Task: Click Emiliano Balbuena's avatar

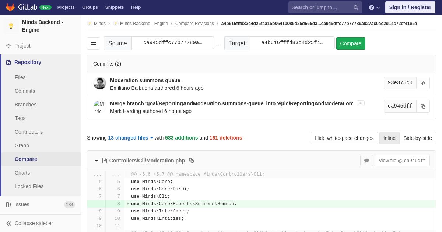Action: point(100,83)
